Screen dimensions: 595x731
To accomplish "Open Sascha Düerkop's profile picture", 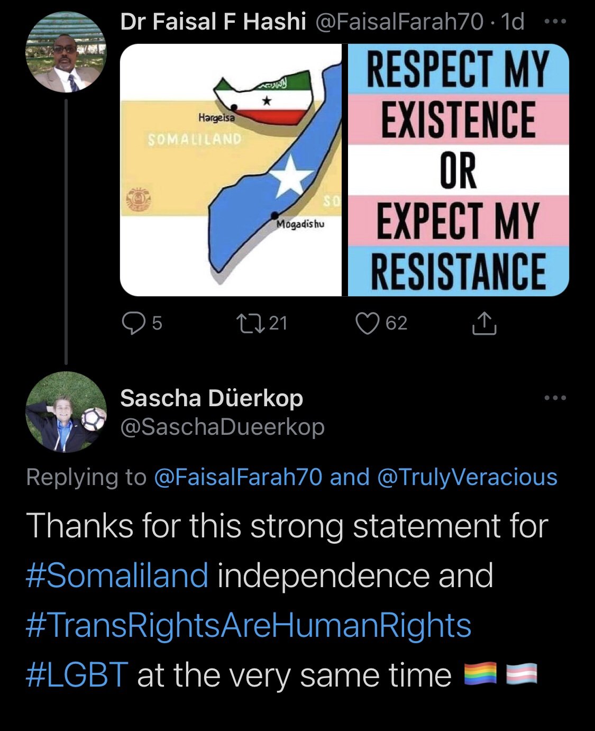I will (x=66, y=412).
